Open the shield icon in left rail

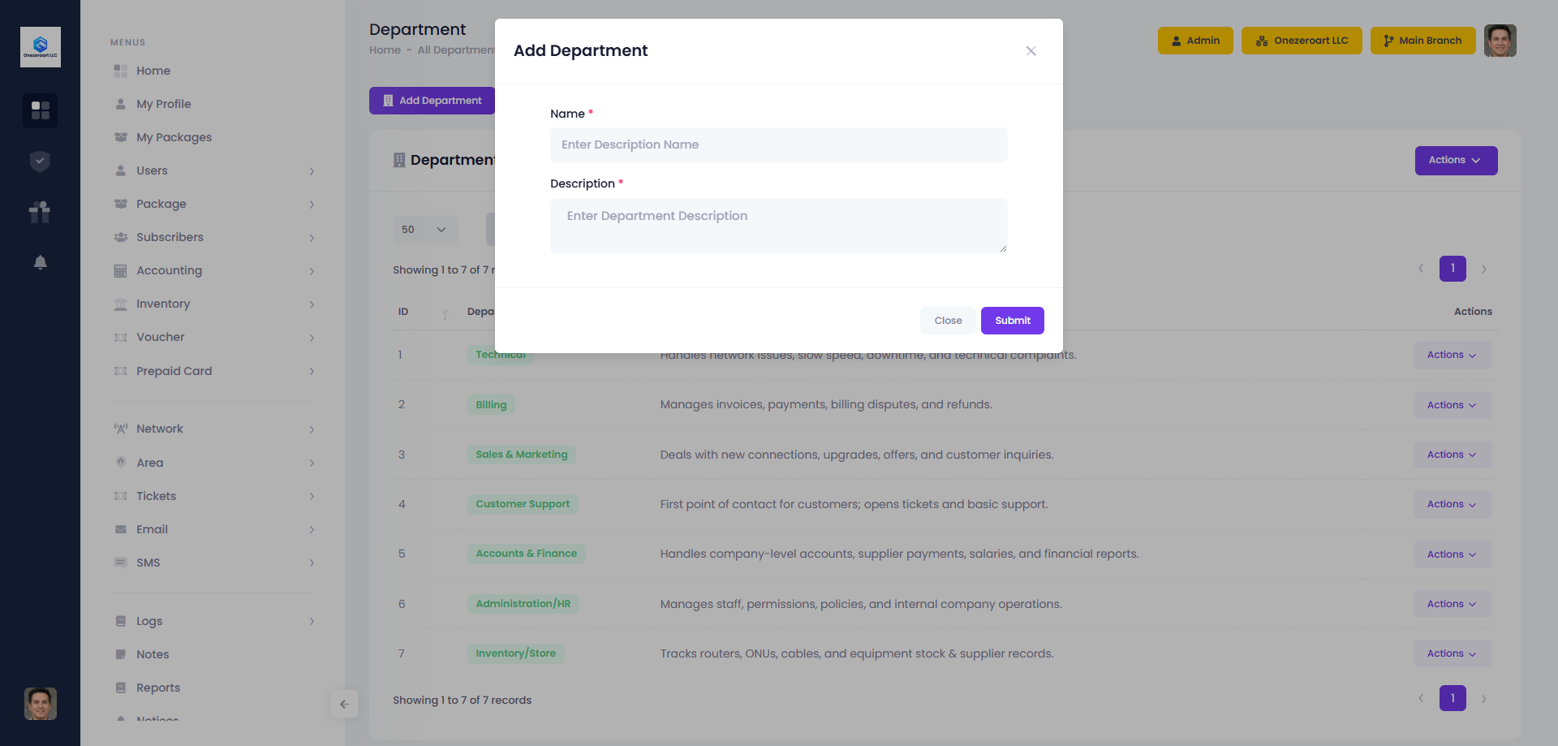tap(40, 162)
